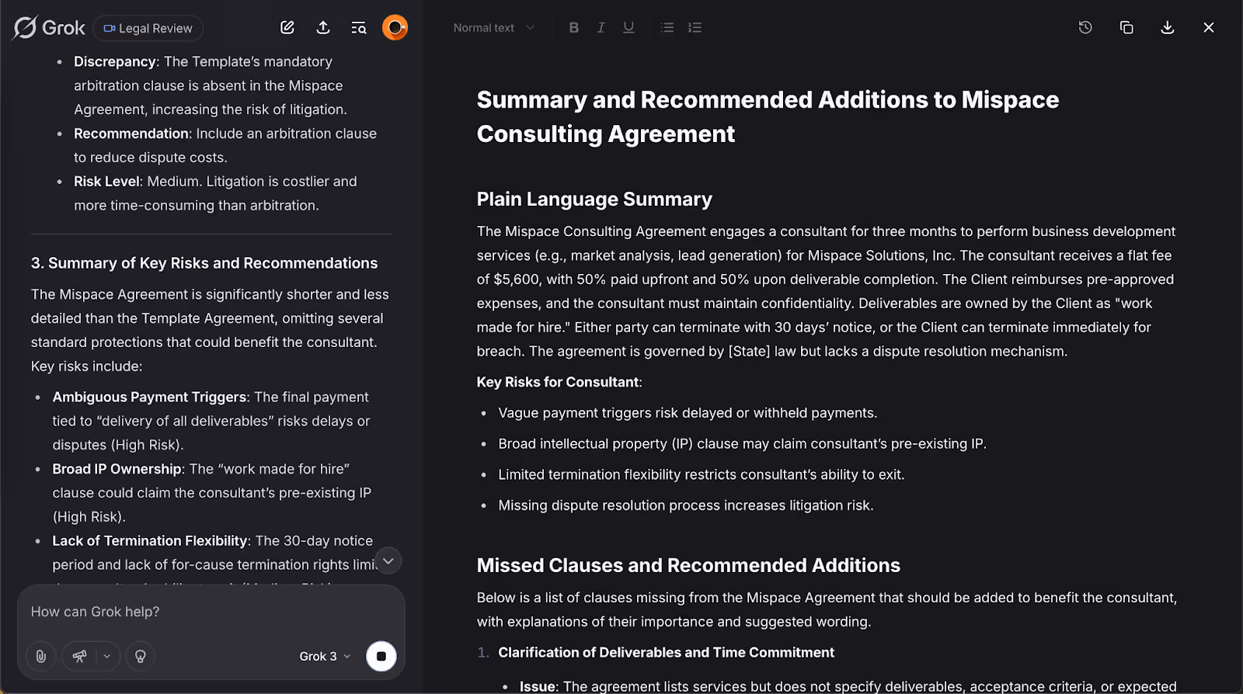Open chat history search icon
The width and height of the screenshot is (1243, 694).
(359, 28)
